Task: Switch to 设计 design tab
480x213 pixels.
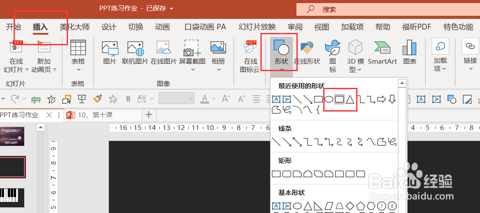Action: coord(108,27)
